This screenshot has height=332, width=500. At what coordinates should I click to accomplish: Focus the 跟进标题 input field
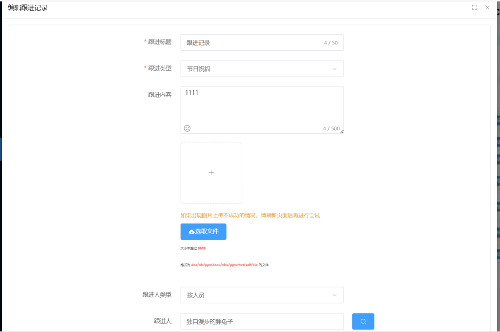(x=251, y=42)
